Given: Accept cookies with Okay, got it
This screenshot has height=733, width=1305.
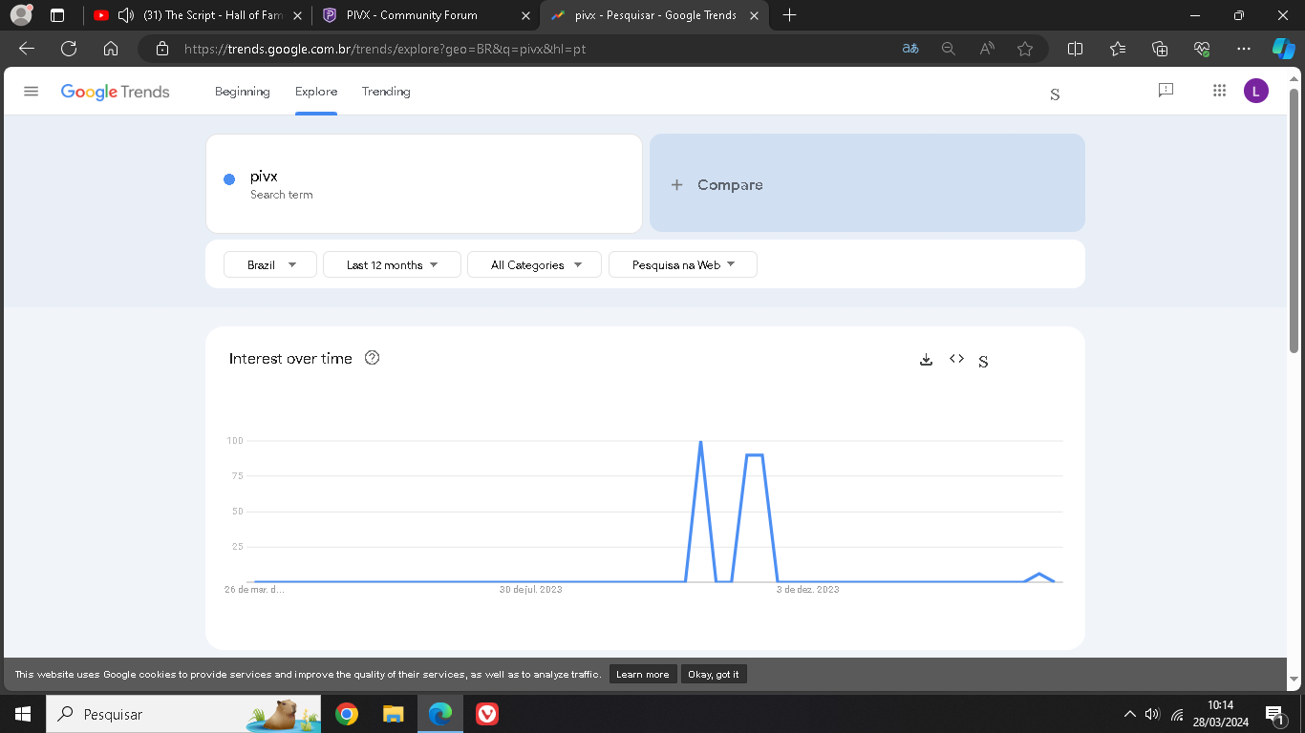Looking at the screenshot, I should click(714, 674).
